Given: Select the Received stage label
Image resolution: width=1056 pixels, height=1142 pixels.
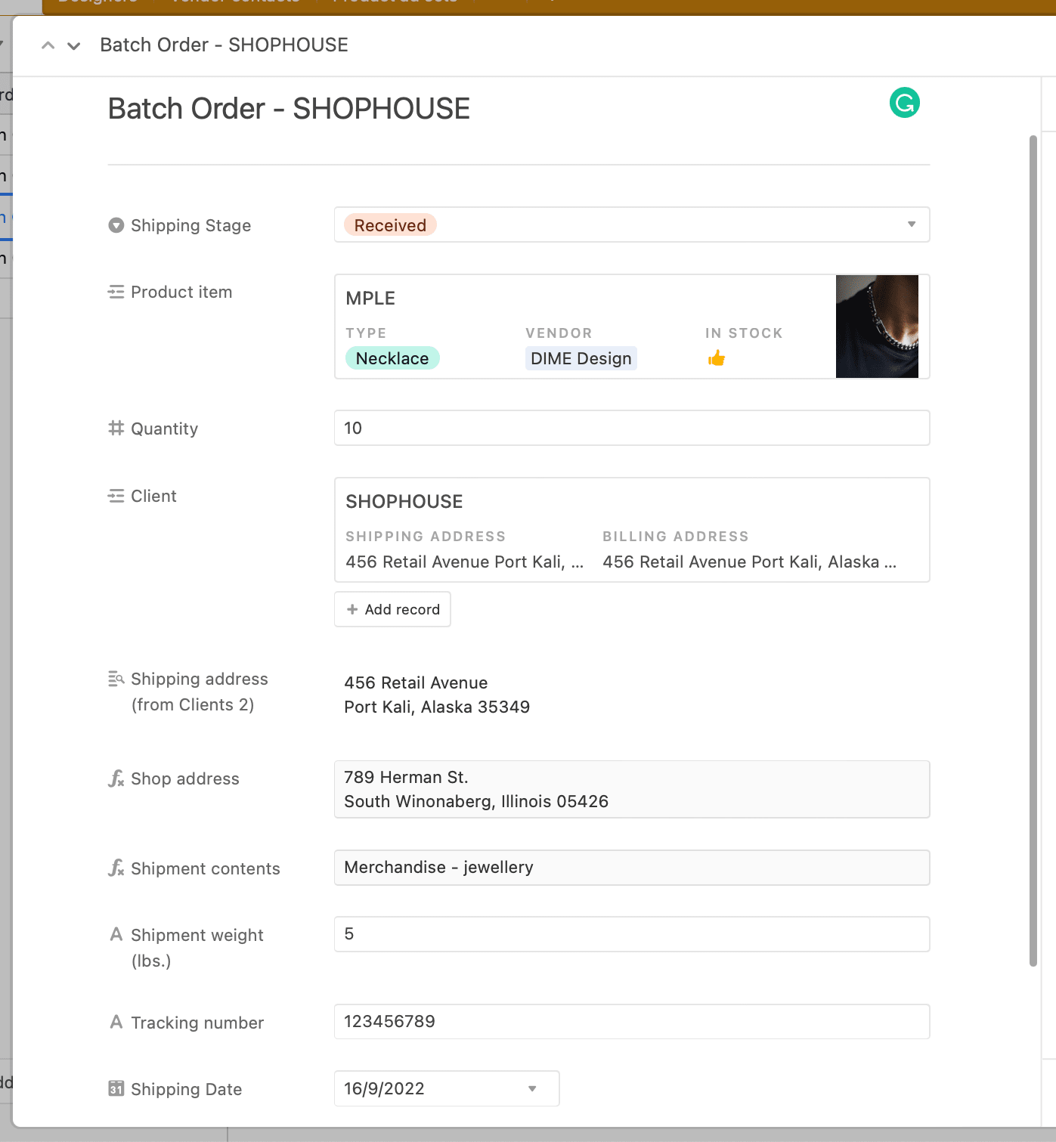Looking at the screenshot, I should pos(389,224).
